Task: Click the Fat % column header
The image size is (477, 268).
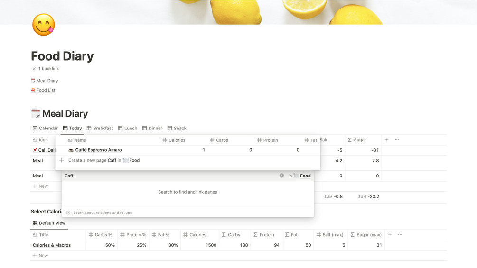Action: [160, 235]
